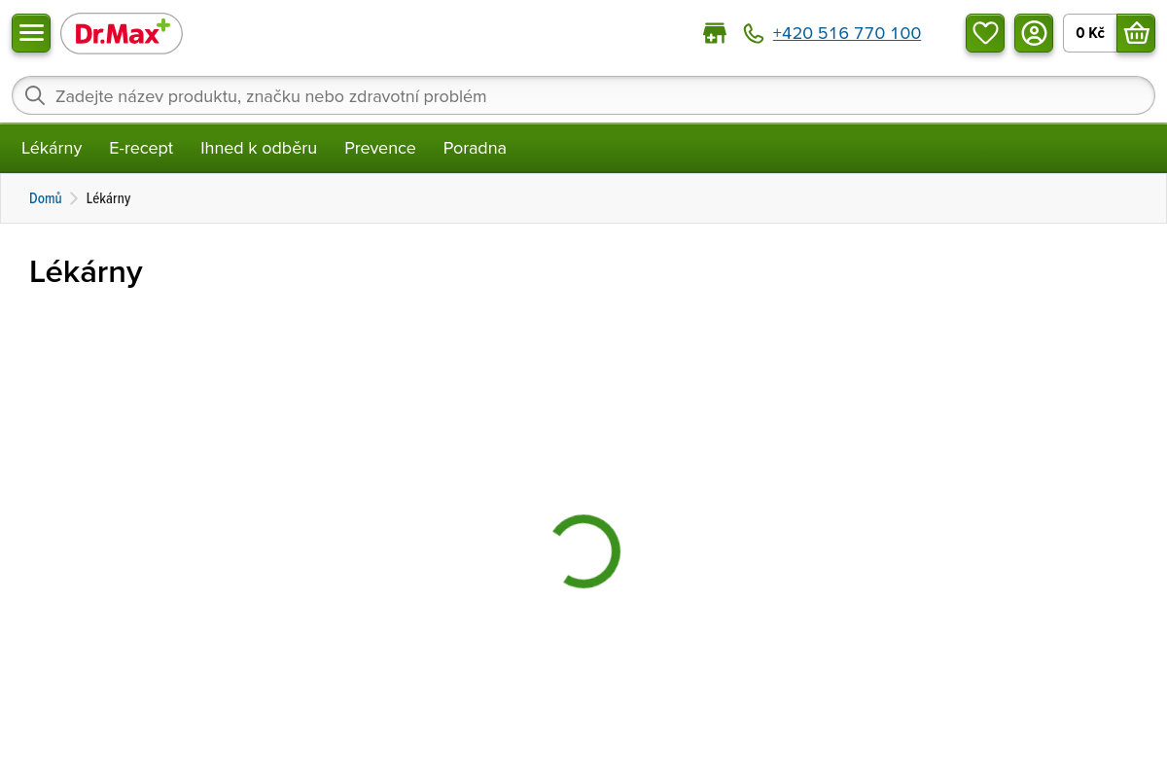
Task: Open the Poradna menu item
Action: [475, 148]
